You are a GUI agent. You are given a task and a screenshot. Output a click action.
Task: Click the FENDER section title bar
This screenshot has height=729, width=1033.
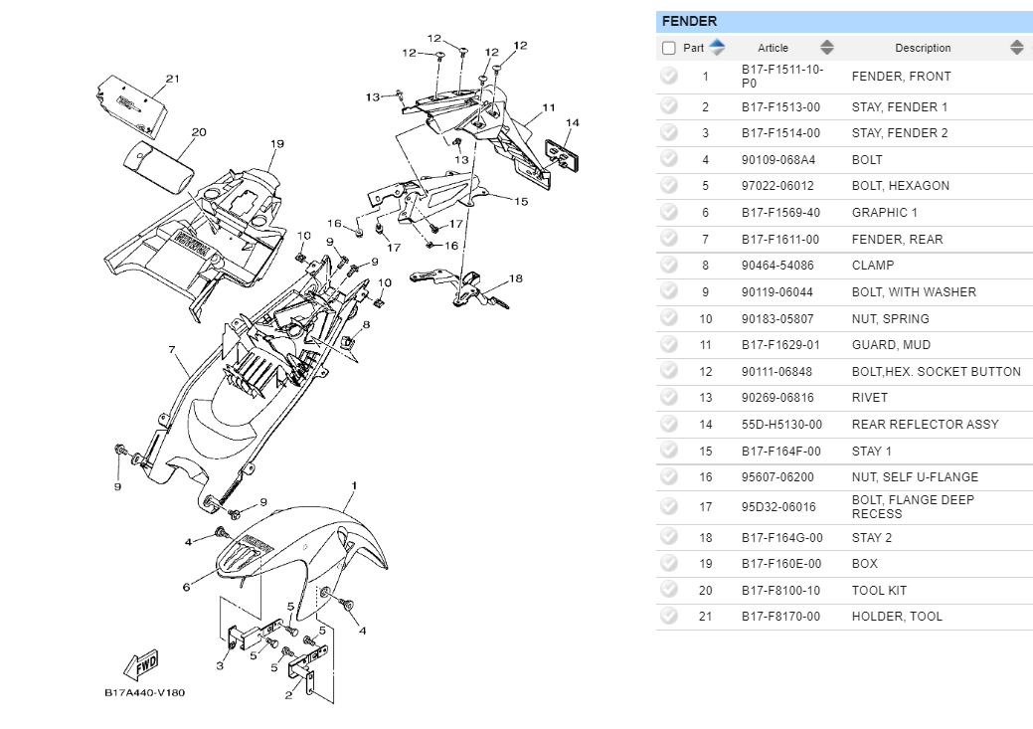coord(844,21)
